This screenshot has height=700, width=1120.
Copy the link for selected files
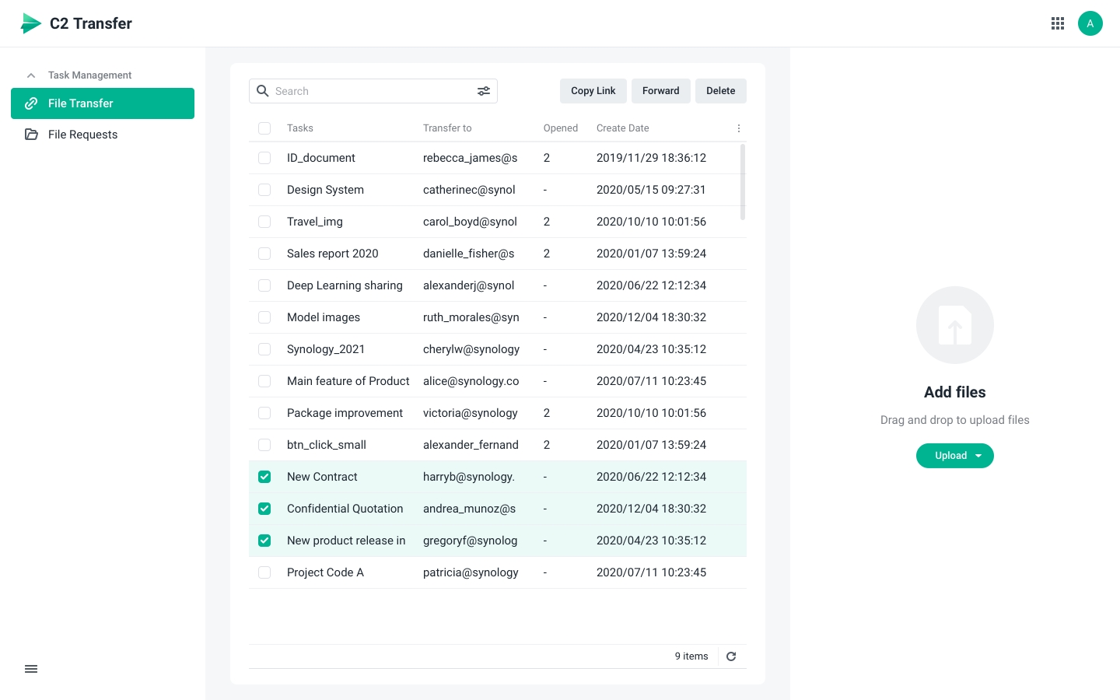pyautogui.click(x=593, y=91)
